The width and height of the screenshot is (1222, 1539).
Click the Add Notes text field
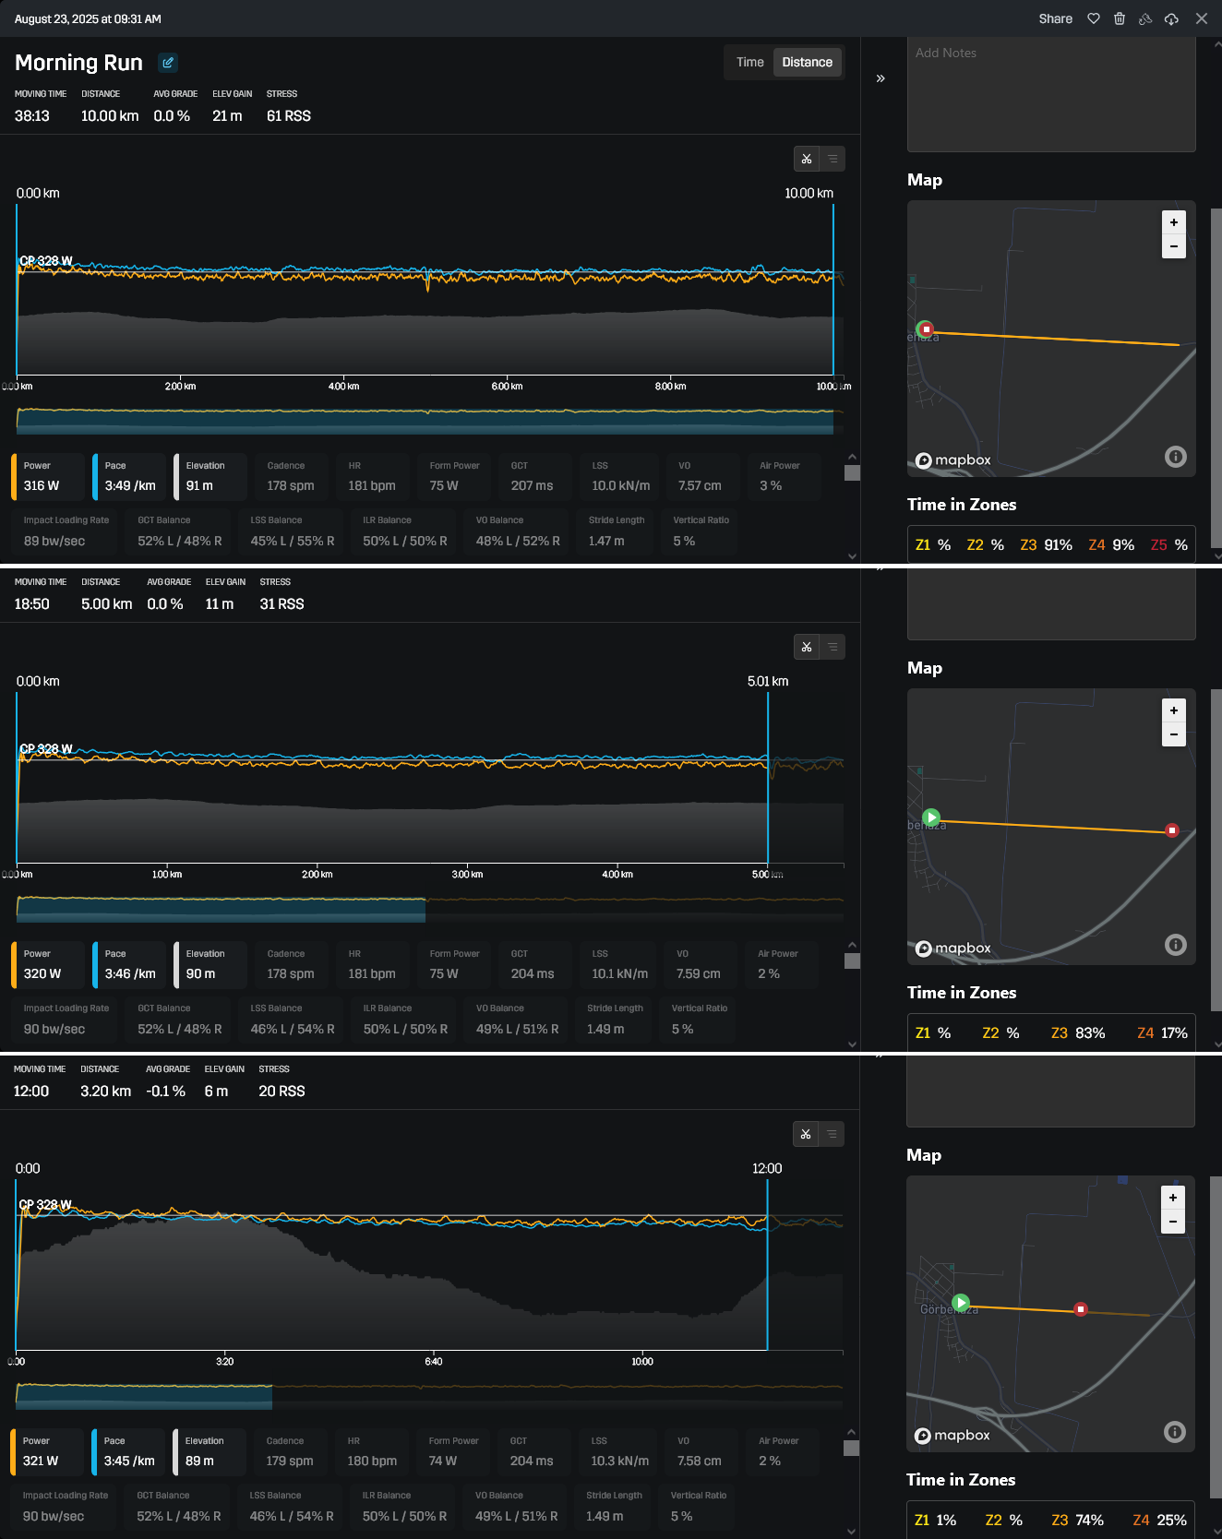point(1051,94)
